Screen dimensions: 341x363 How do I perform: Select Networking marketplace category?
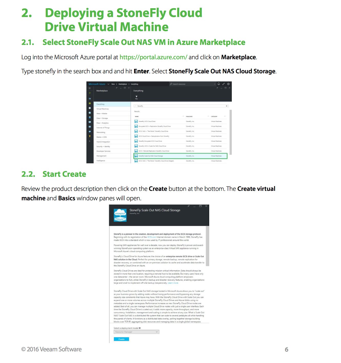(112, 132)
